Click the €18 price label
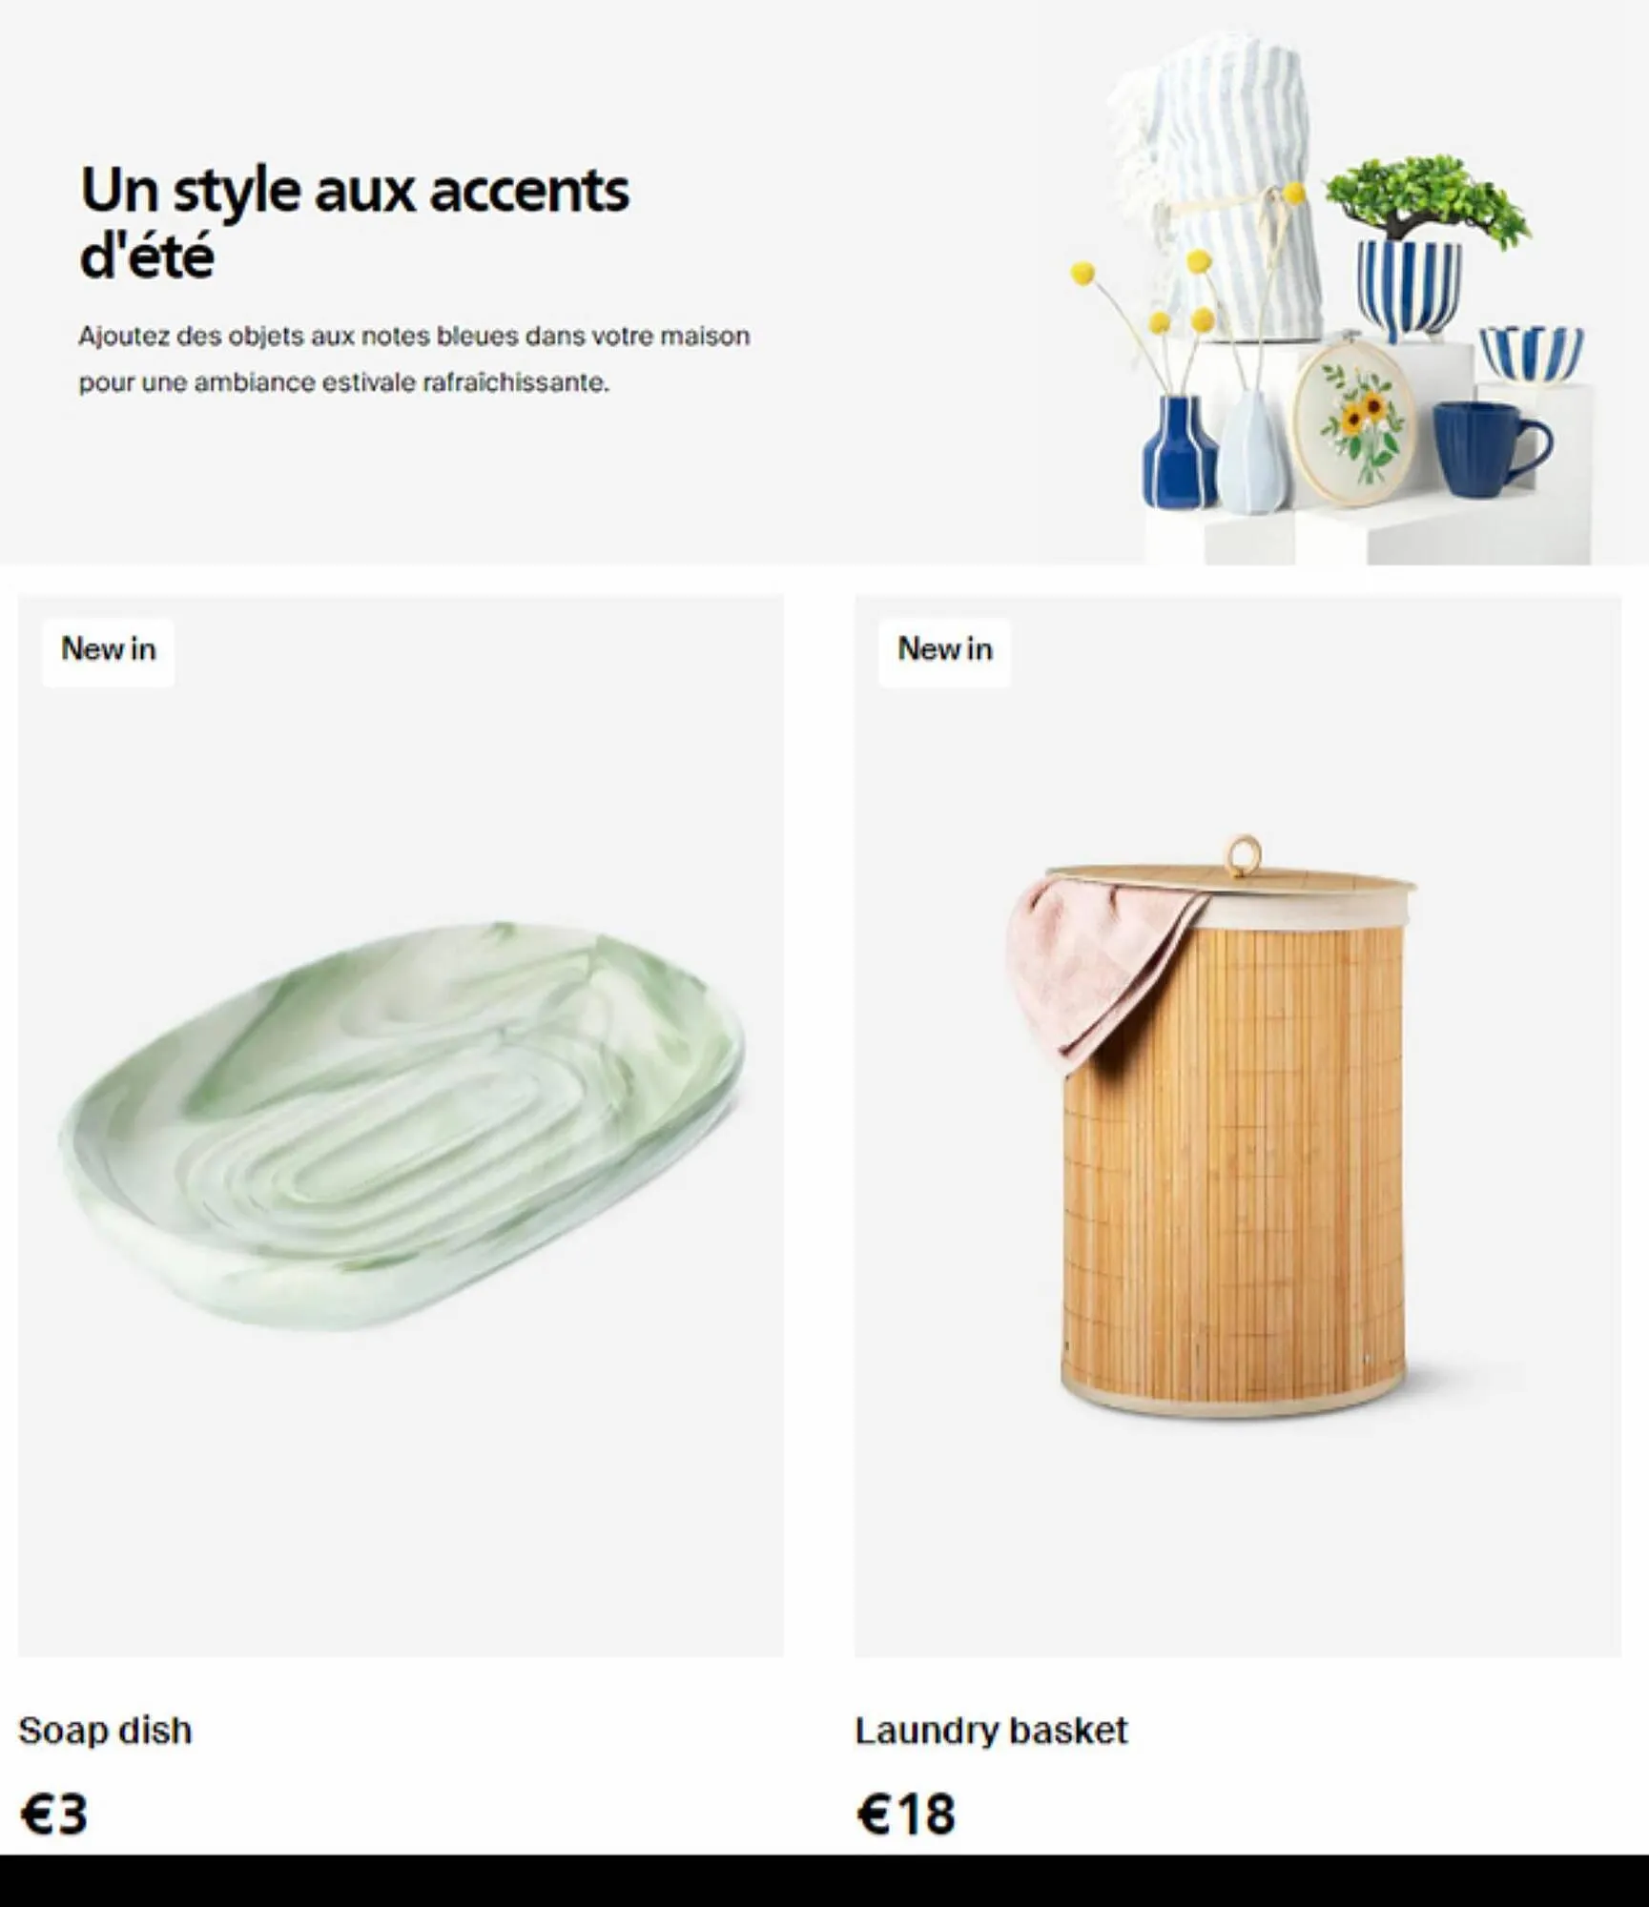This screenshot has width=1649, height=1907. click(905, 1814)
